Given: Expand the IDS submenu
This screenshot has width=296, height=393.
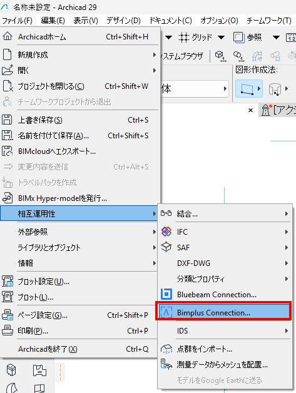Looking at the screenshot, I should tap(225, 331).
